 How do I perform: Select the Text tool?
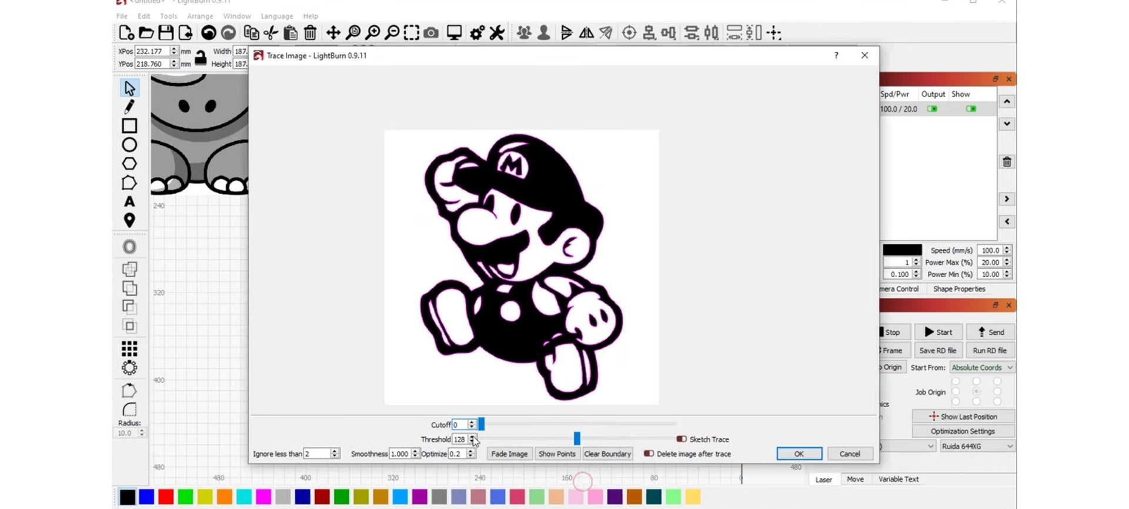(x=129, y=202)
